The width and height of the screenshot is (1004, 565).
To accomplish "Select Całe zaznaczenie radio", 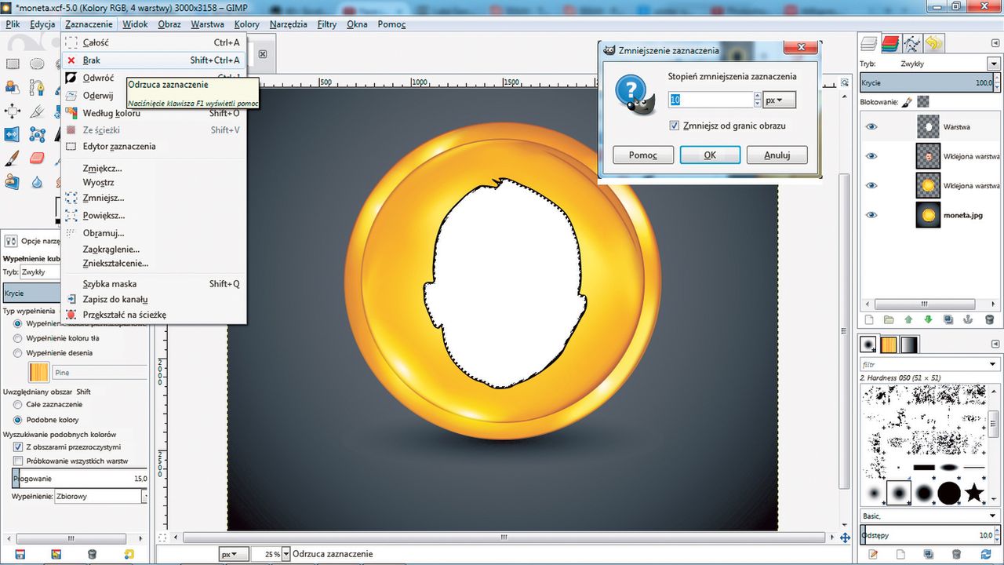I will tap(18, 404).
